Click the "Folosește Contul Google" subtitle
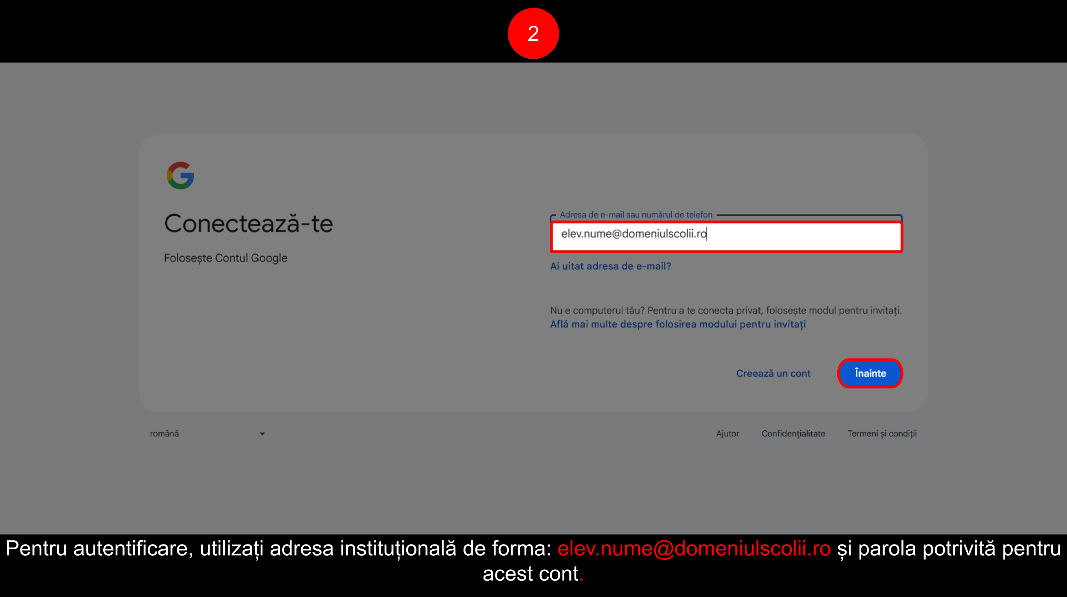Screen dimensions: 1067x597 point(225,258)
